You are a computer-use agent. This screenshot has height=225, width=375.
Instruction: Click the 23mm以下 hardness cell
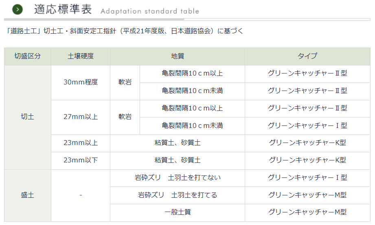(x=81, y=160)
